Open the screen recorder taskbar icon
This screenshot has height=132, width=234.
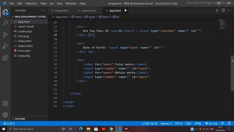pyautogui.click(x=126, y=129)
